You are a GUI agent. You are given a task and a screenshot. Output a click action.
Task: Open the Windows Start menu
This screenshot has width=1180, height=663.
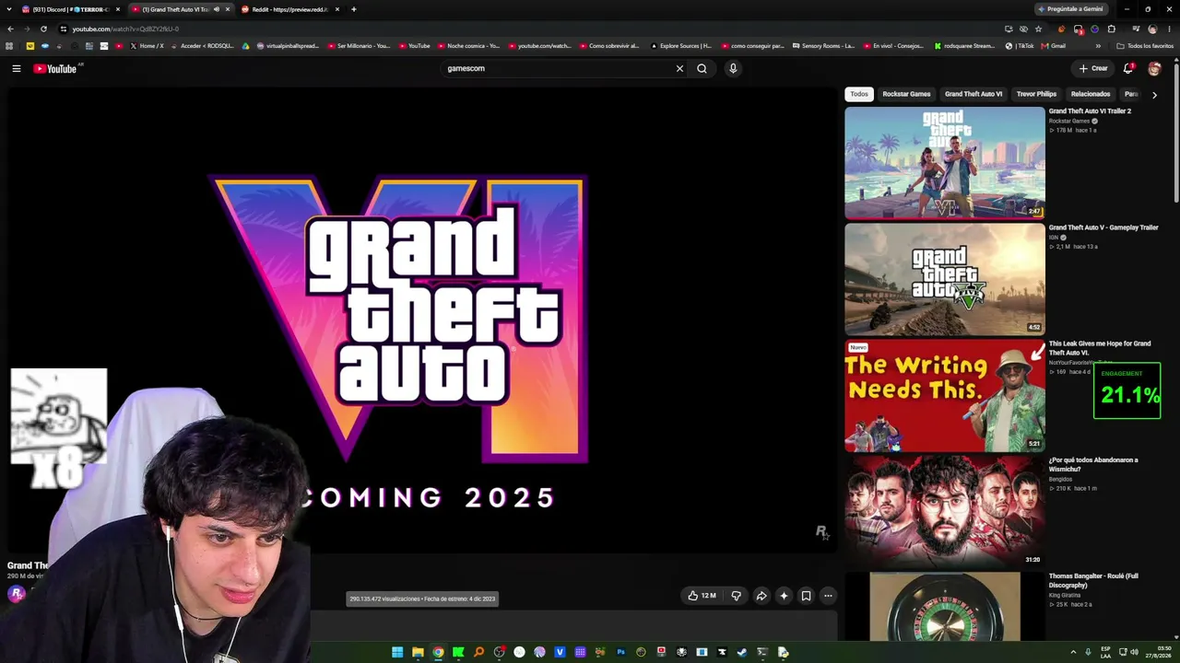coord(397,652)
